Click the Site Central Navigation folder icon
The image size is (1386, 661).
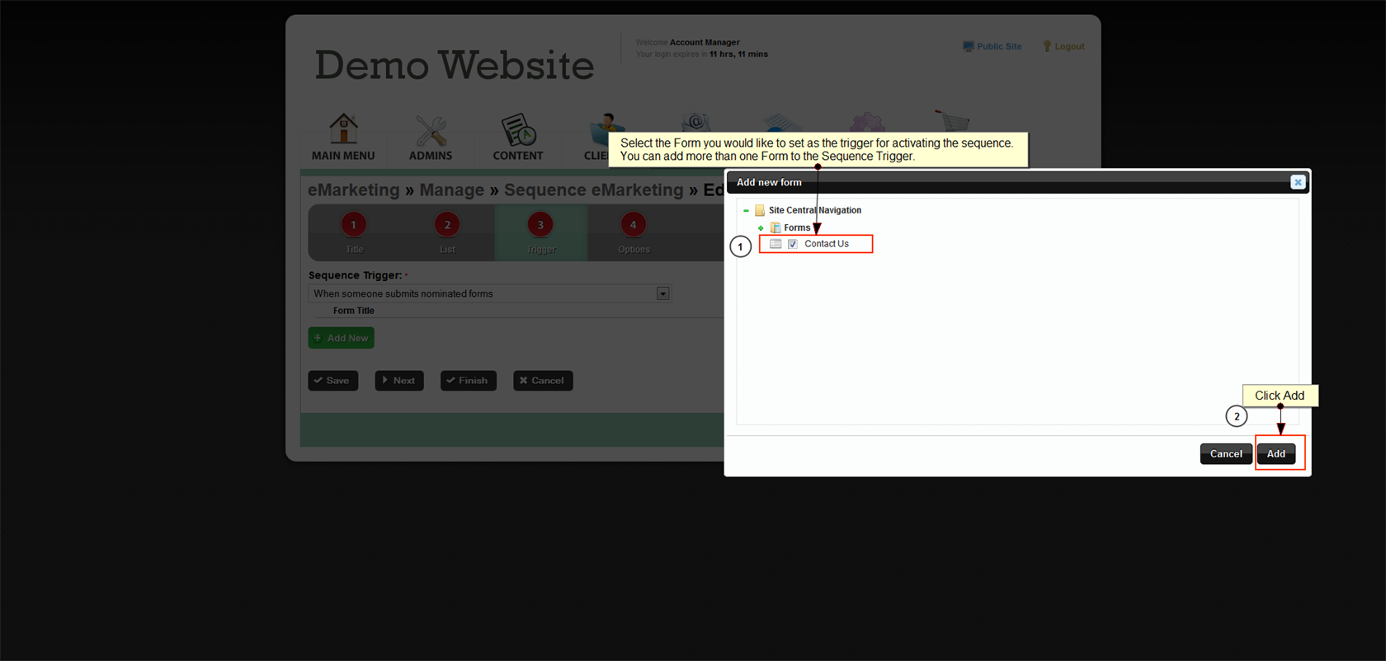click(x=760, y=211)
